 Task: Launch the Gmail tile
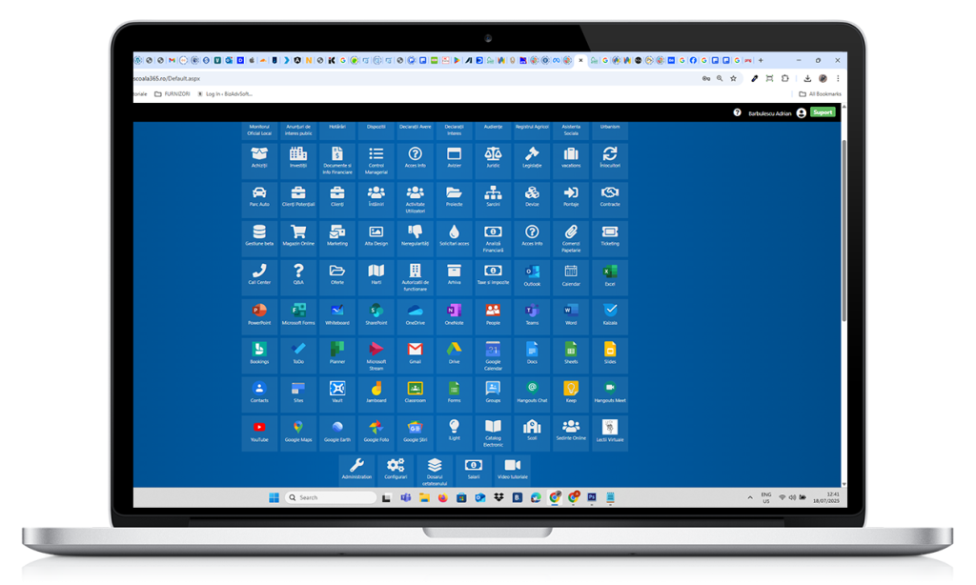(416, 355)
